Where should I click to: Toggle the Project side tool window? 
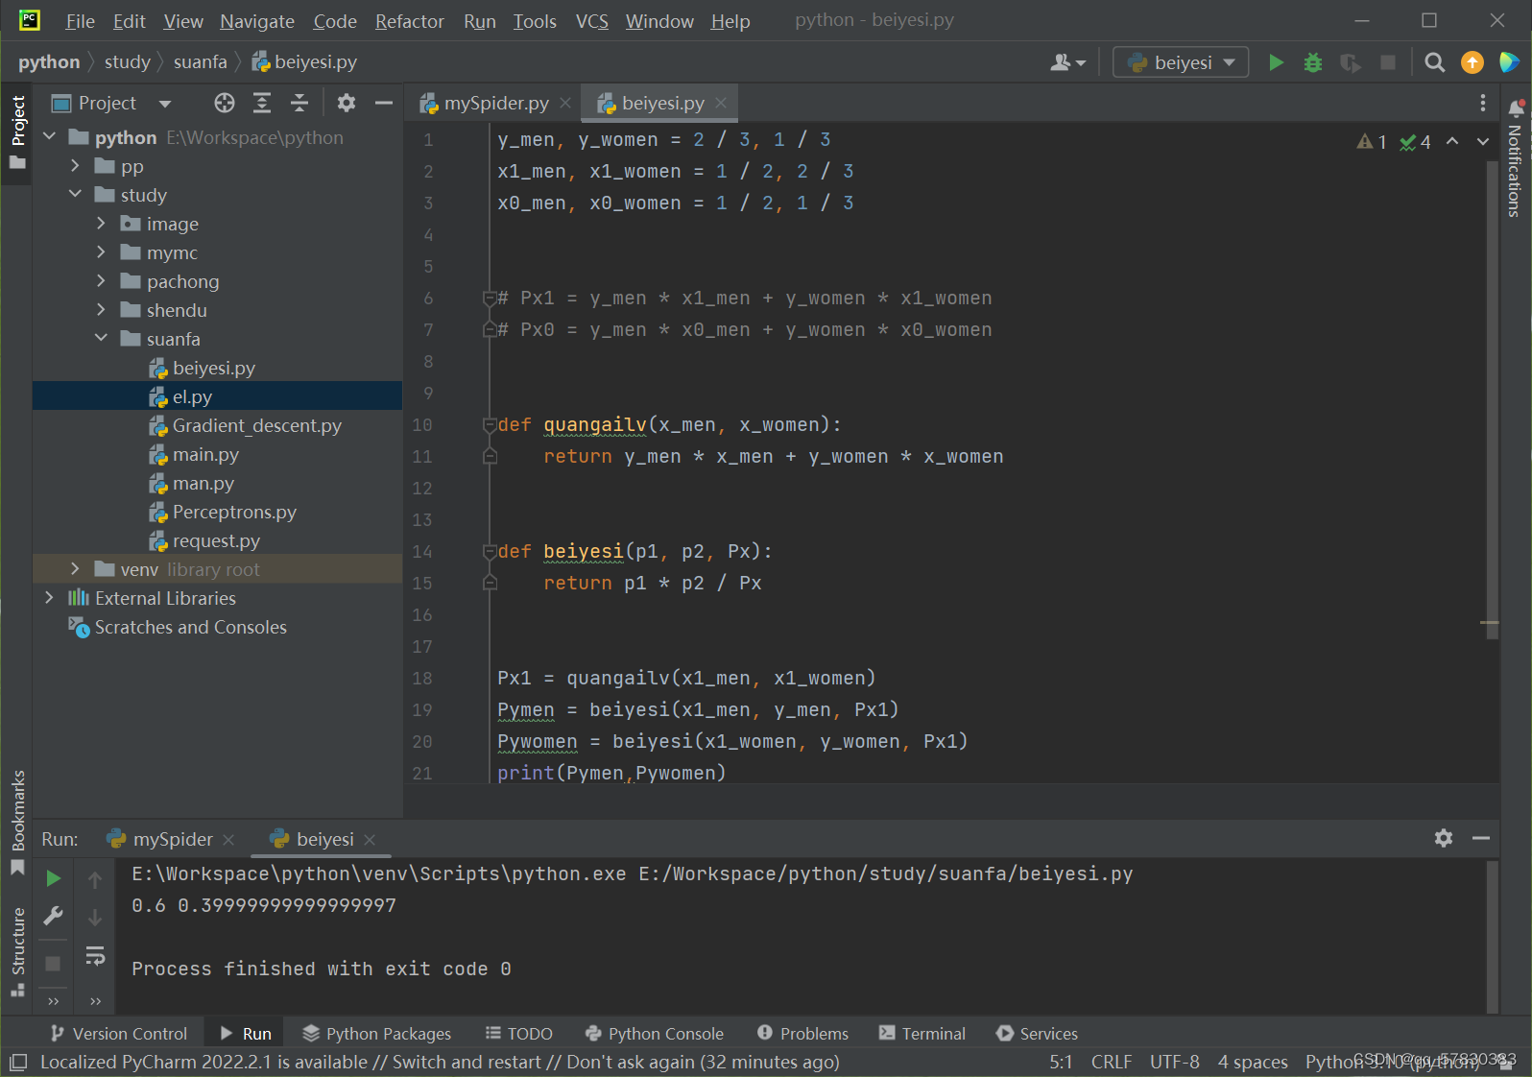[x=17, y=132]
